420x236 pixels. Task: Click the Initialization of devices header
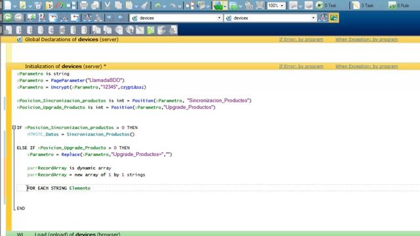(x=66, y=66)
